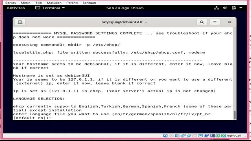
Task: Click the terminal scrollbar thumb
Action: (x=235, y=115)
